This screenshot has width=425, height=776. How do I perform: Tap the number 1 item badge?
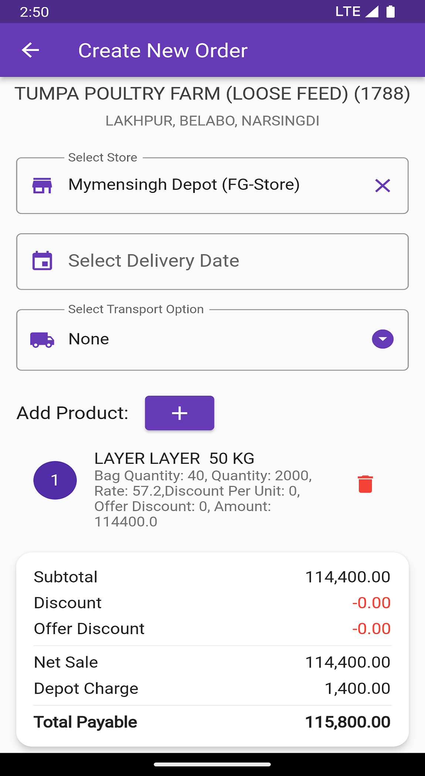pyautogui.click(x=55, y=480)
